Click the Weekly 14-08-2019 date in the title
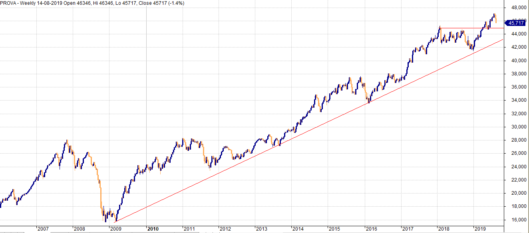This screenshot has width=529, height=233. tap(40, 3)
